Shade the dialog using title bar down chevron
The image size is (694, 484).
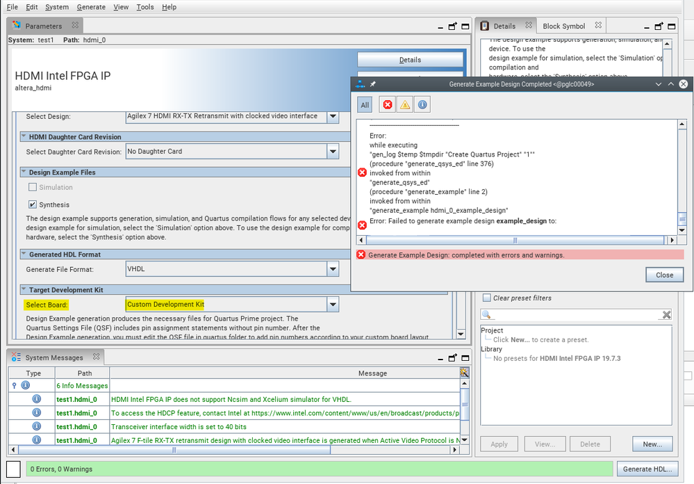[658, 83]
